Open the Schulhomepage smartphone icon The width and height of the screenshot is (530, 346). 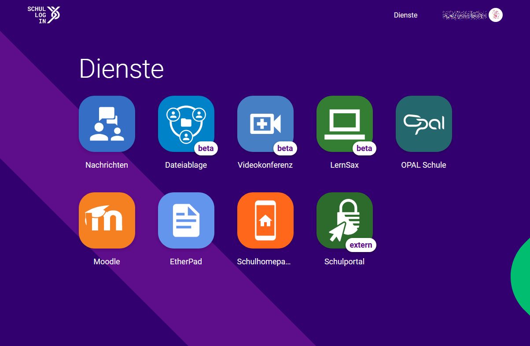pos(265,220)
